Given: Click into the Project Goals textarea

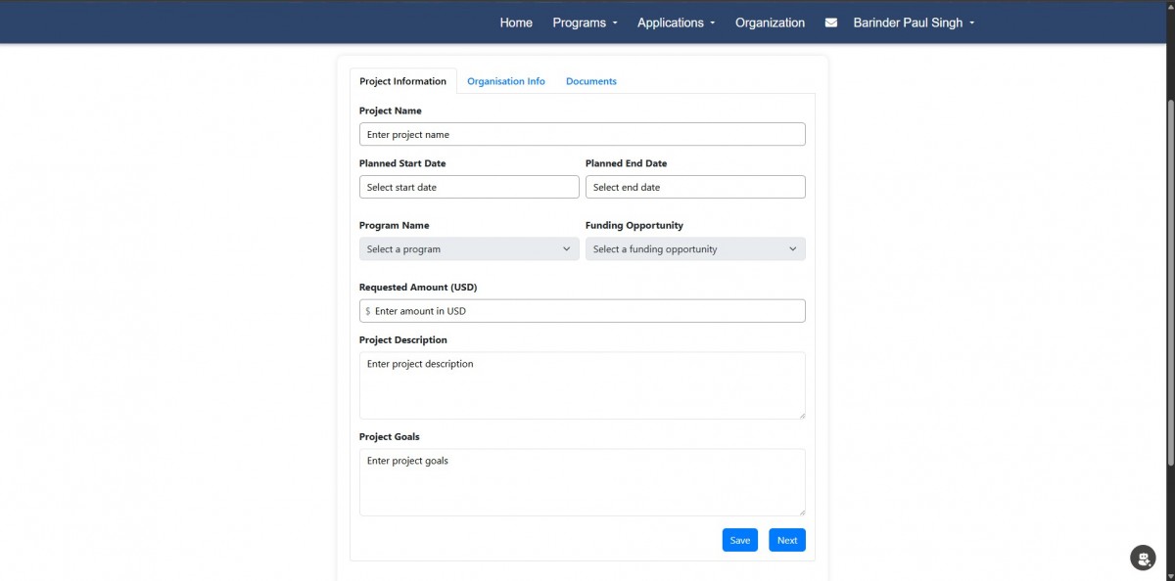Looking at the screenshot, I should tap(582, 482).
